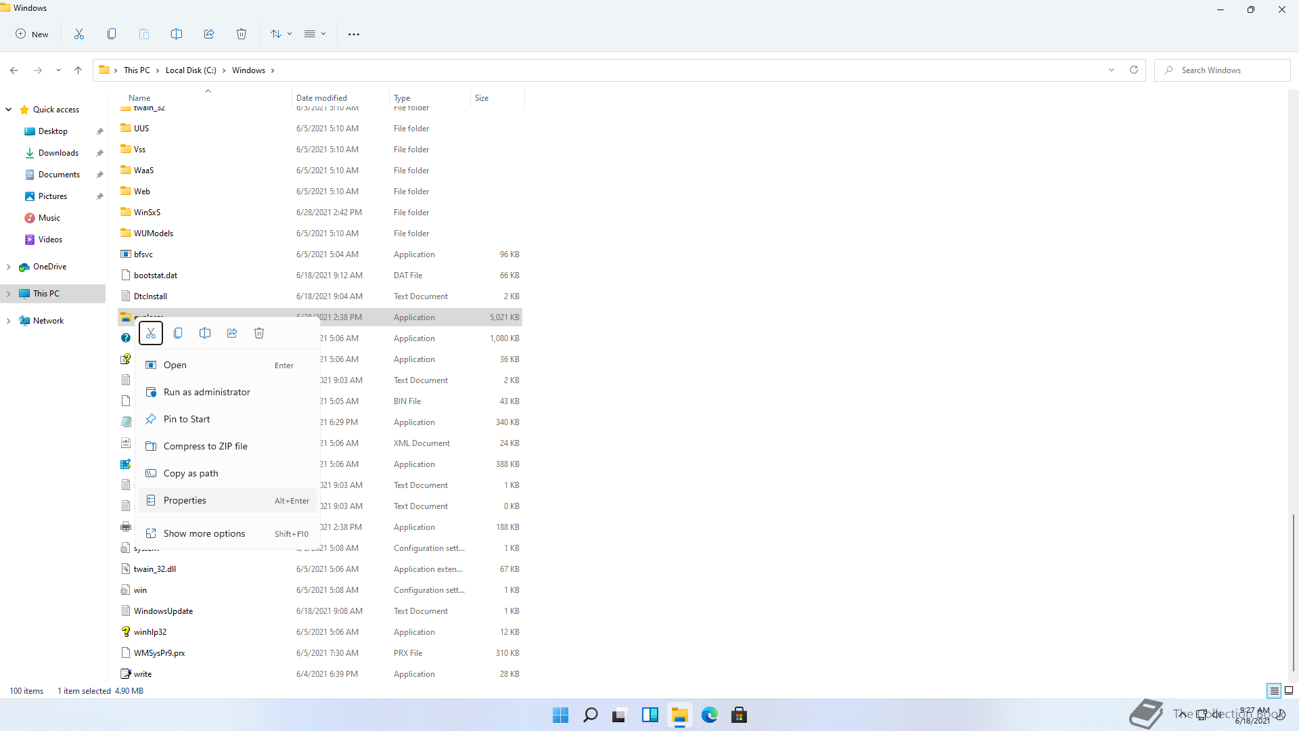Open Documents in Quick access

pyautogui.click(x=60, y=175)
